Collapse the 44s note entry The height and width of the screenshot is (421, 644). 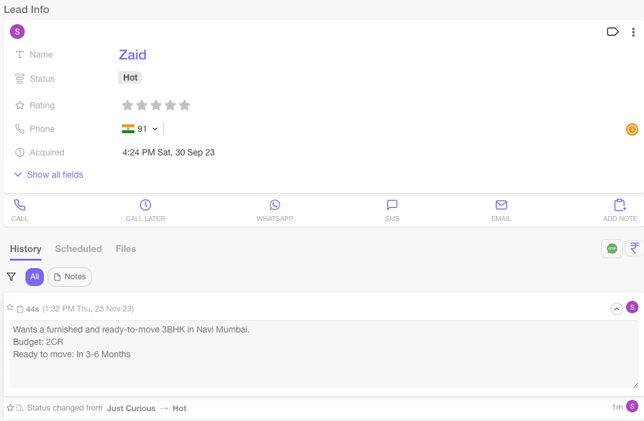point(616,308)
